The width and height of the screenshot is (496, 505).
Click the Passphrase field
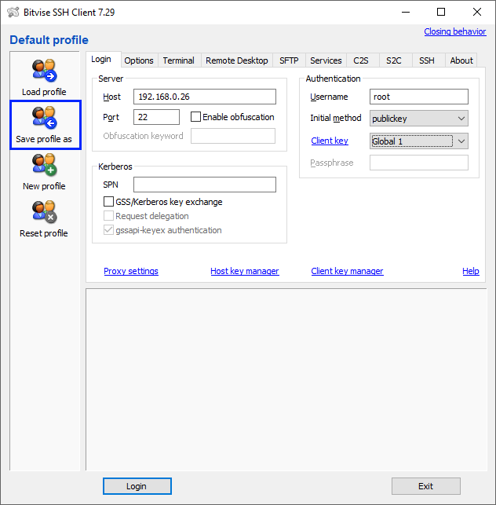tap(419, 163)
